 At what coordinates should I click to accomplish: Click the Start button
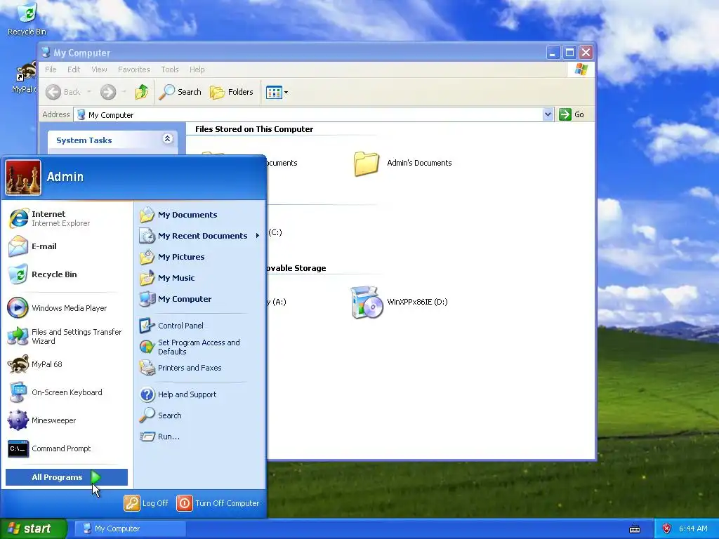[33, 529]
